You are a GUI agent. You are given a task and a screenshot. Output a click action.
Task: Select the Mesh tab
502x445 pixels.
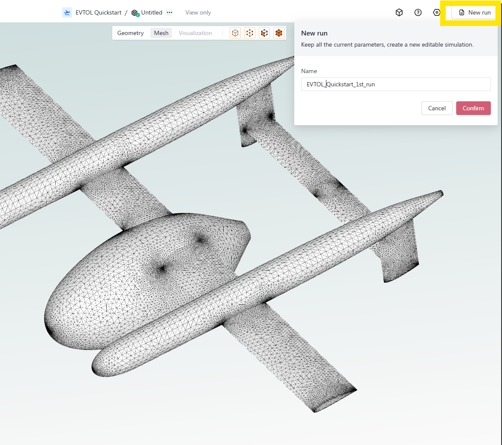[x=161, y=33]
